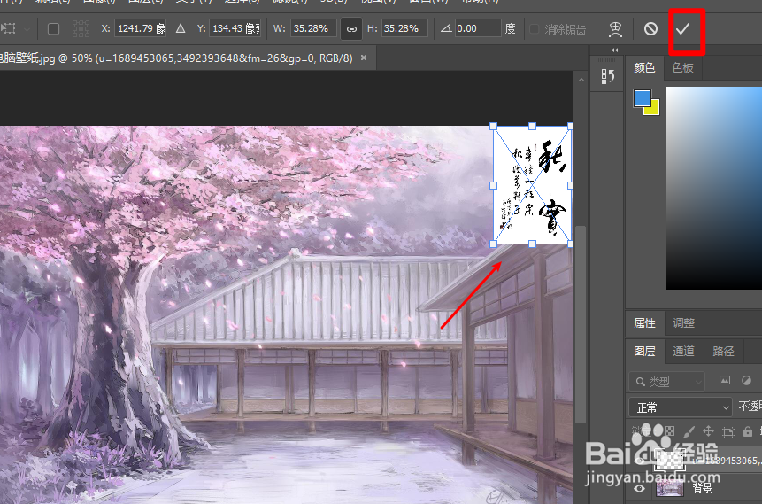This screenshot has width=762, height=504.
Task: Select the u=1689453065 layer name
Action: point(727,461)
